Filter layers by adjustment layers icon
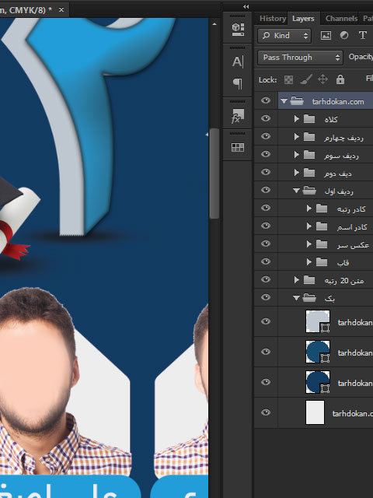Image resolution: width=373 pixels, height=498 pixels. tap(344, 35)
